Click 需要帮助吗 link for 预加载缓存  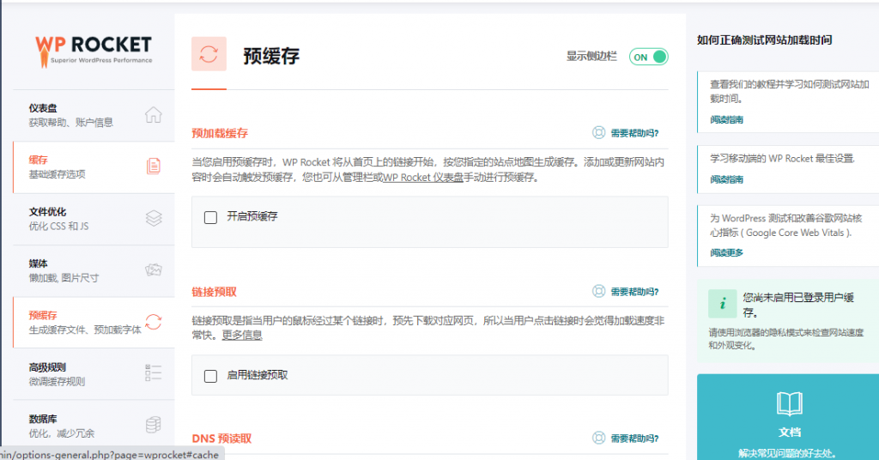coord(634,133)
